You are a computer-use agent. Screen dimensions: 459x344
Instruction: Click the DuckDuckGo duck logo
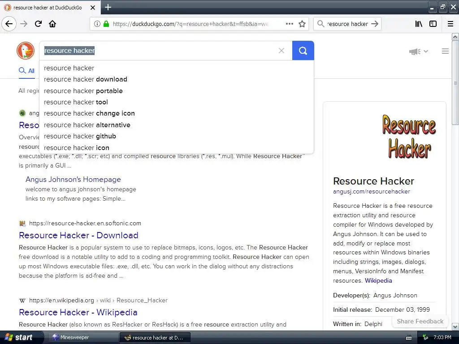[x=26, y=51]
